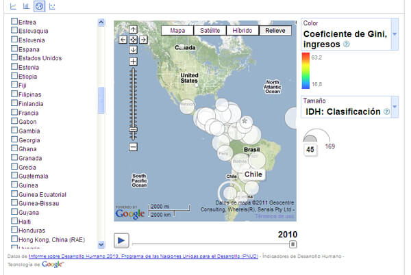
Task: Switch to bar chart view
Action: point(26,7)
